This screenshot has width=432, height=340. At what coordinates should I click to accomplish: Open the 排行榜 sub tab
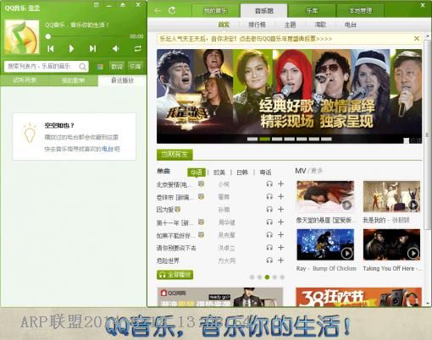point(257,25)
